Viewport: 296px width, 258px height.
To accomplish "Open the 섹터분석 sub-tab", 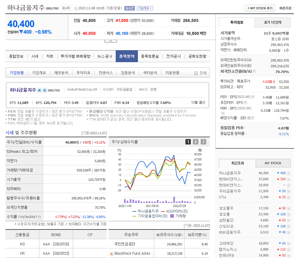I will (x=150, y=73).
